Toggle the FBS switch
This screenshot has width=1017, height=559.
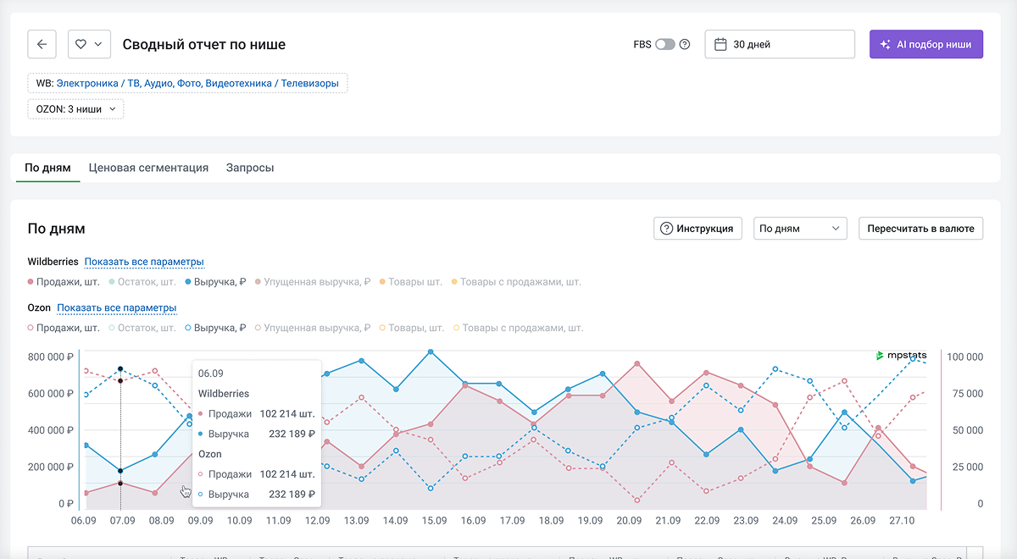click(x=665, y=44)
